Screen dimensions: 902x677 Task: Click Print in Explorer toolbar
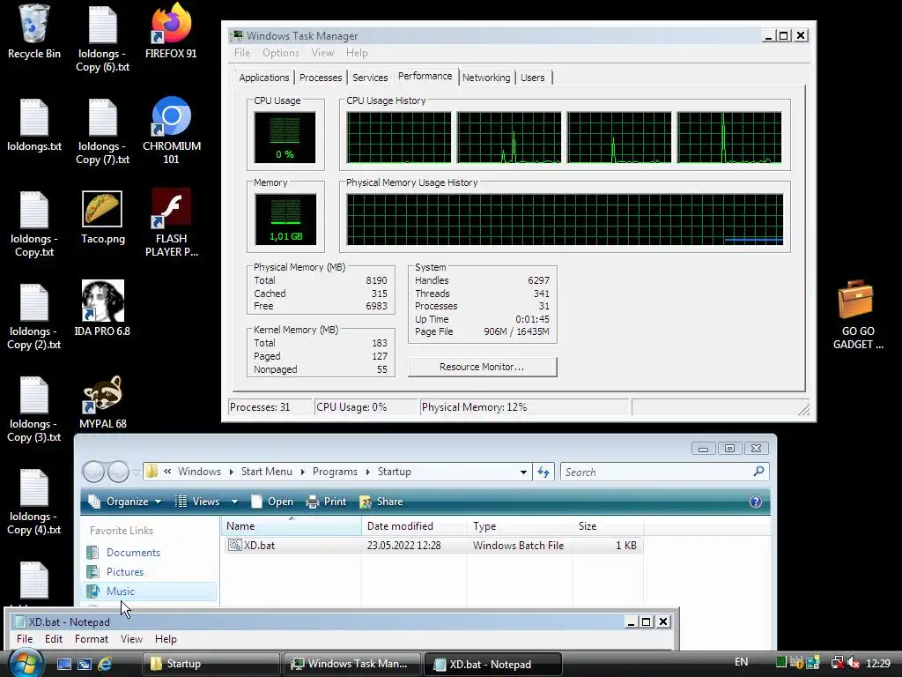click(x=327, y=502)
